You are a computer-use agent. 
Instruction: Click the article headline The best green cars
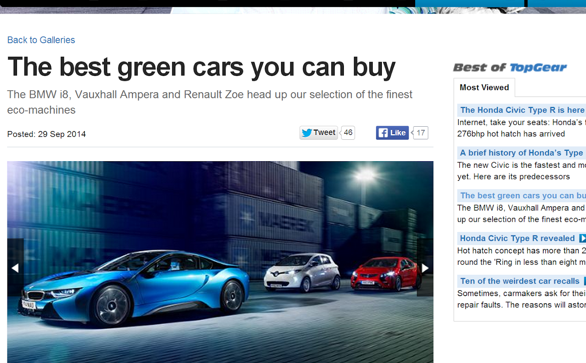(x=201, y=67)
